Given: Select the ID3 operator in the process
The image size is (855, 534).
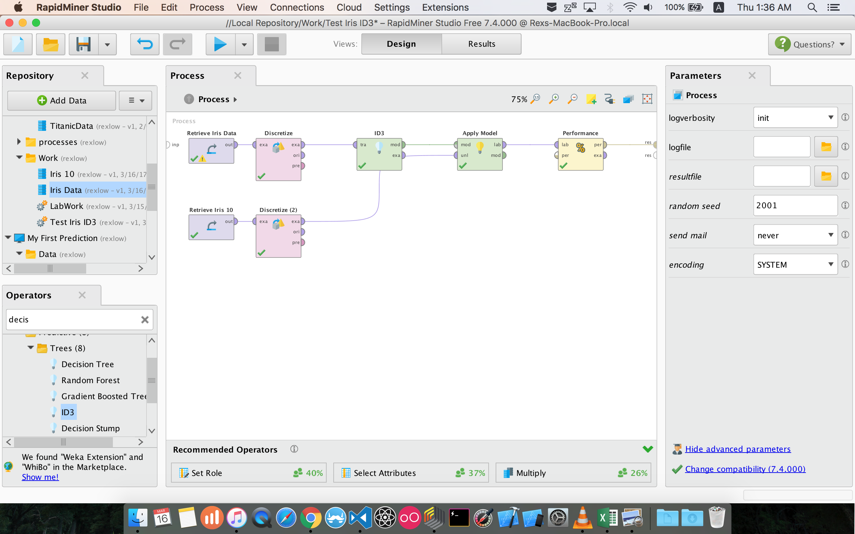Looking at the screenshot, I should tap(379, 154).
